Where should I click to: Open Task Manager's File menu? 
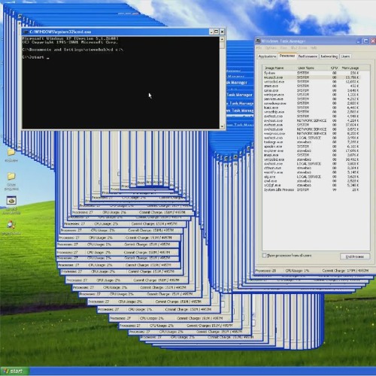point(259,48)
